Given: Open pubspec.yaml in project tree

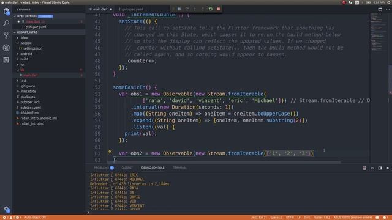Looking at the screenshot, I should 49,108.
